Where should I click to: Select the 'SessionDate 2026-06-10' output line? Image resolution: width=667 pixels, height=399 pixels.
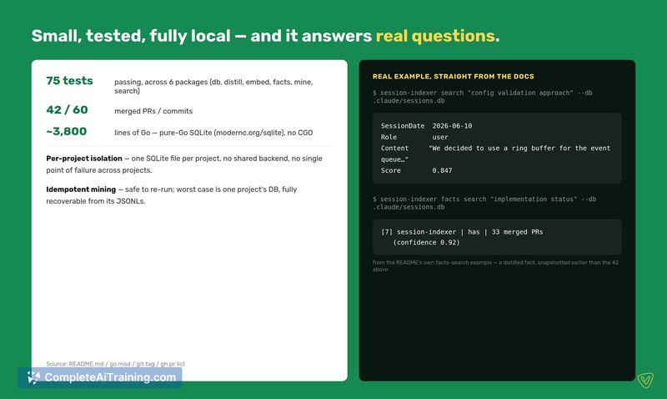[426, 125]
